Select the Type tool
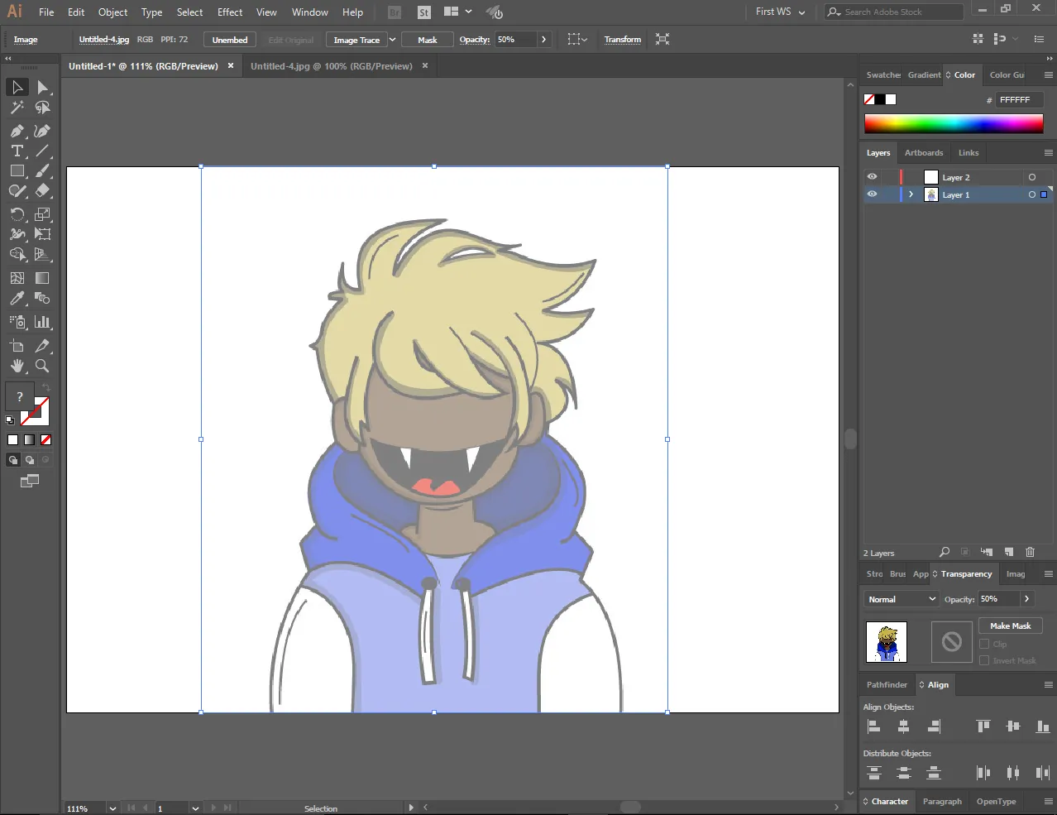Screen dimensions: 1057x815 (17, 151)
